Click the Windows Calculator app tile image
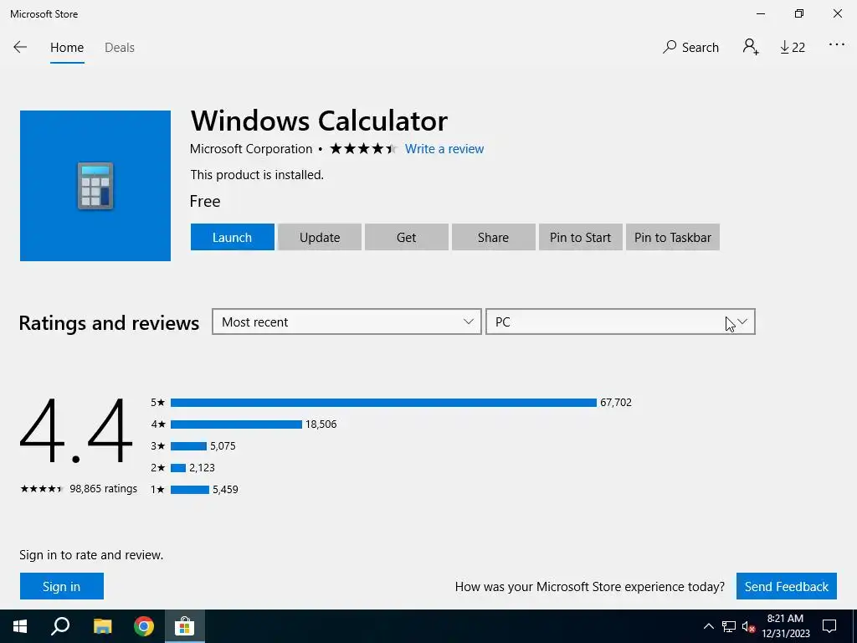The width and height of the screenshot is (857, 643). (x=95, y=186)
